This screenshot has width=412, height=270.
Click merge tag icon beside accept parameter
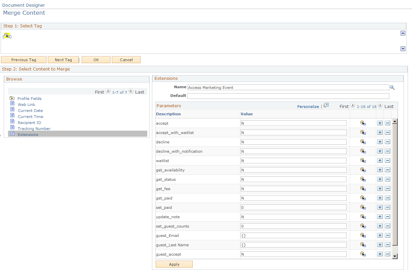point(363,123)
